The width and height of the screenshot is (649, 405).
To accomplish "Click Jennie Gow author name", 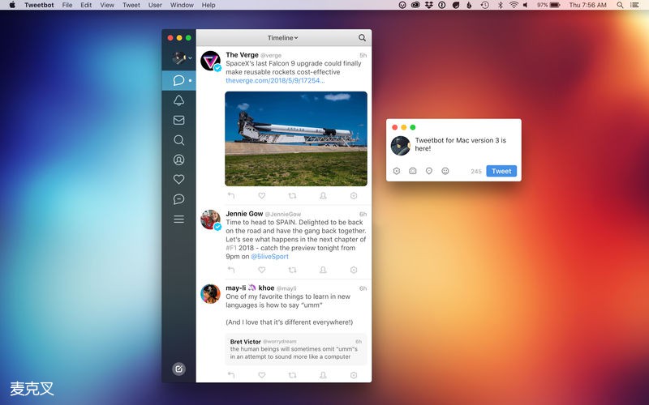I will click(x=244, y=214).
